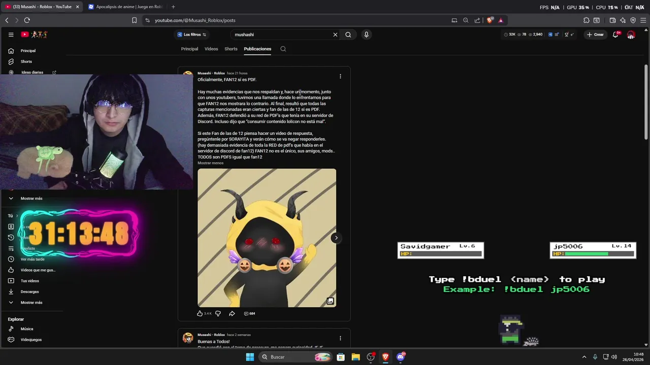Expand 'Mostrar más' under the webcam overlay
Viewport: 650px width, 365px height.
(31, 198)
